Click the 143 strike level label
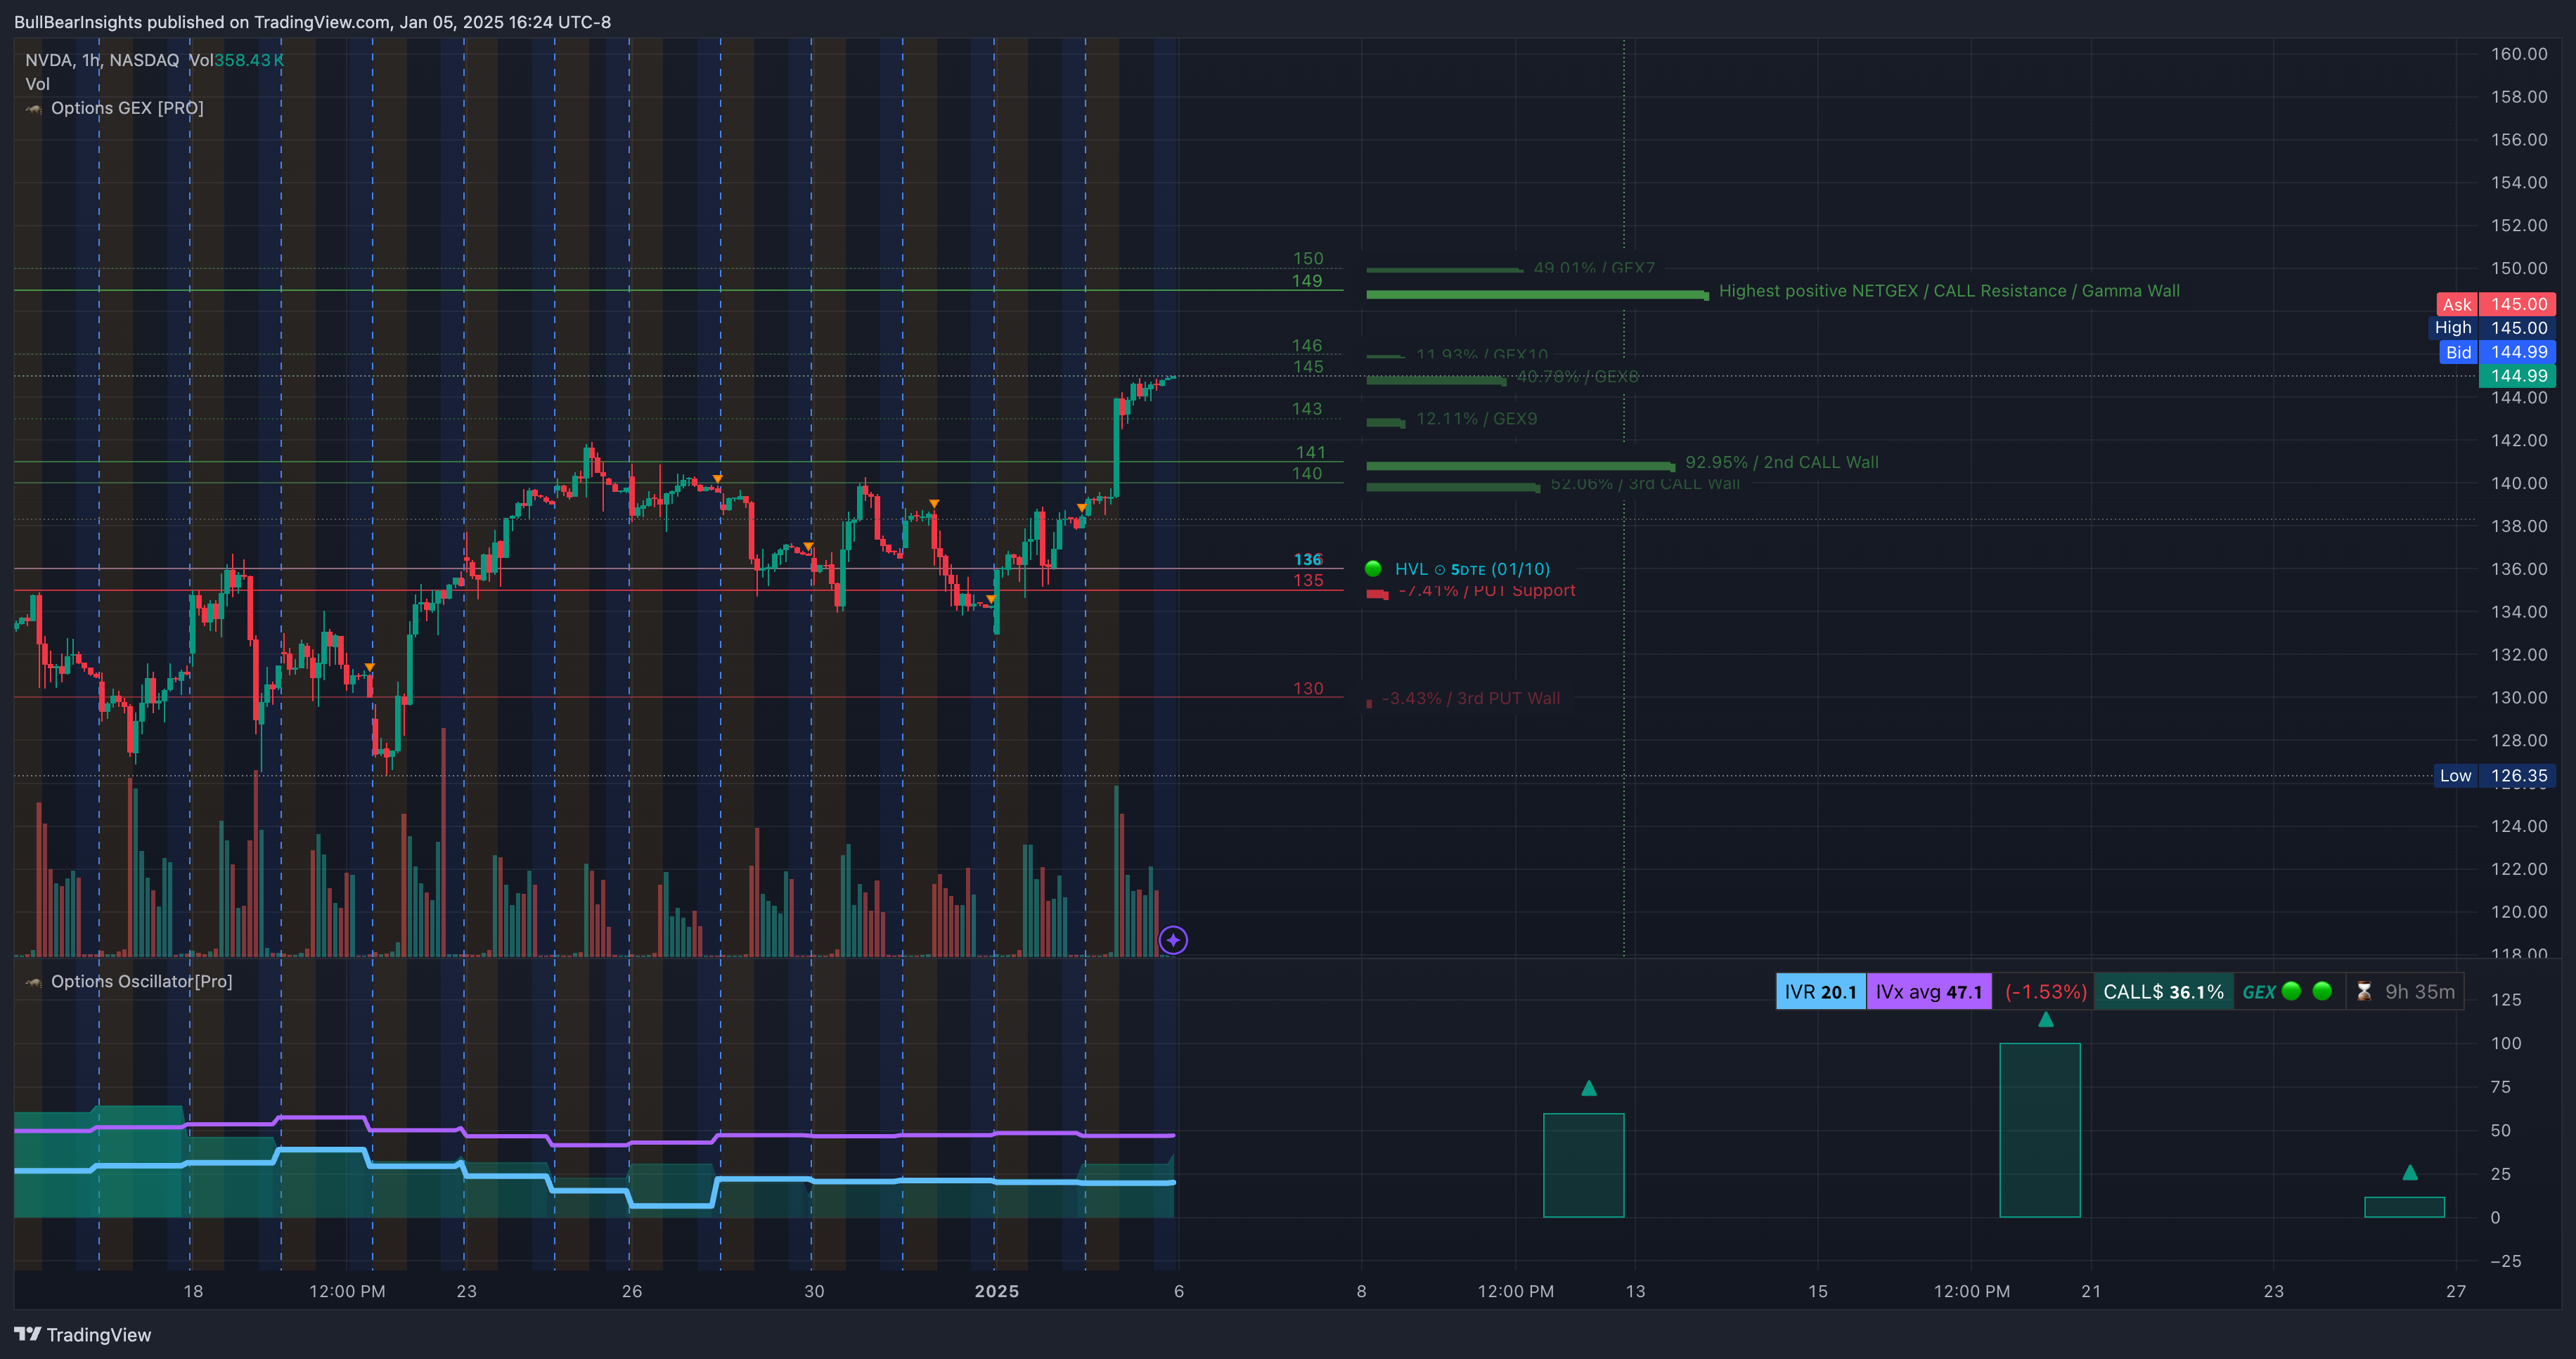 click(x=1307, y=409)
